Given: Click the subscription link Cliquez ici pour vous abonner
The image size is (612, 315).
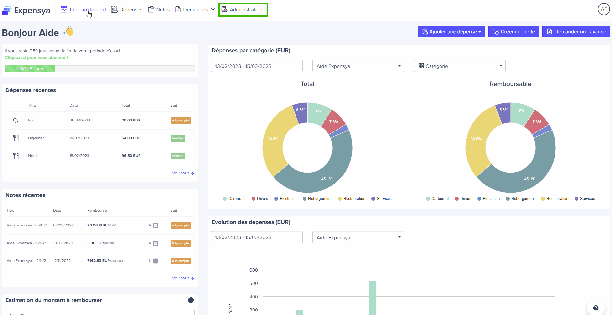Looking at the screenshot, I should click(x=36, y=58).
